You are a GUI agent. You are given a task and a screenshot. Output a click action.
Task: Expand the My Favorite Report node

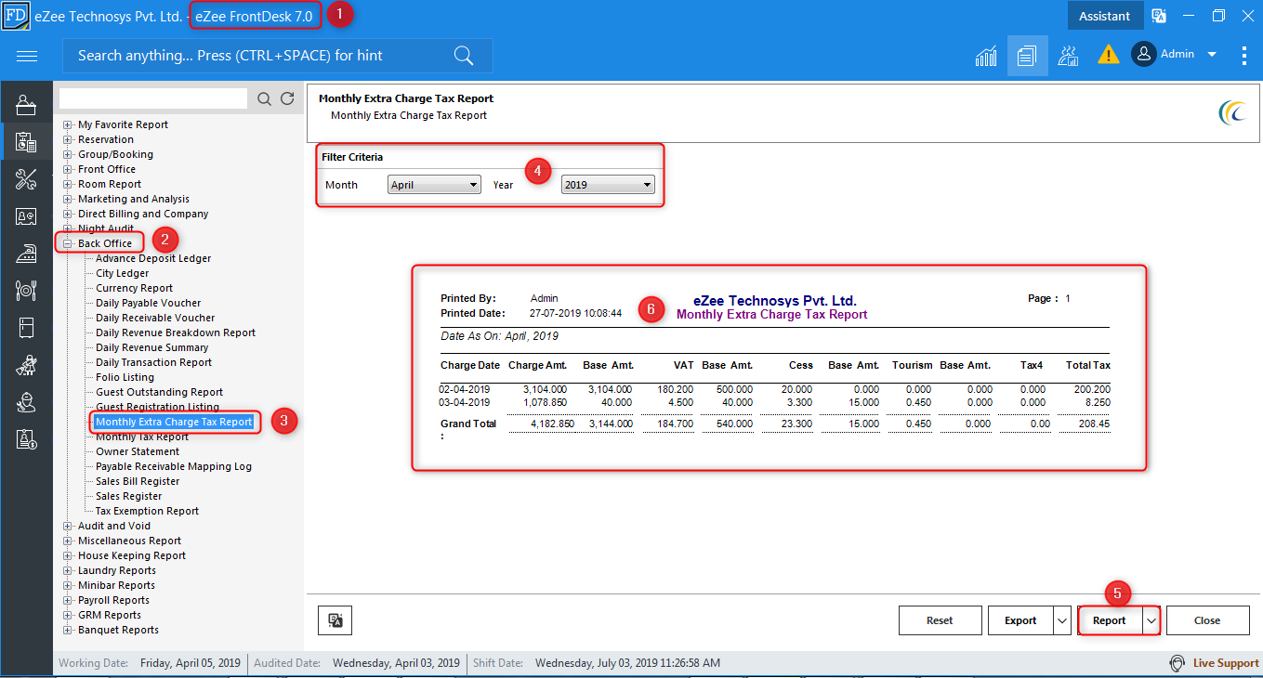[x=68, y=124]
